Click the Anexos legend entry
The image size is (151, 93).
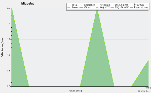point(73,7)
